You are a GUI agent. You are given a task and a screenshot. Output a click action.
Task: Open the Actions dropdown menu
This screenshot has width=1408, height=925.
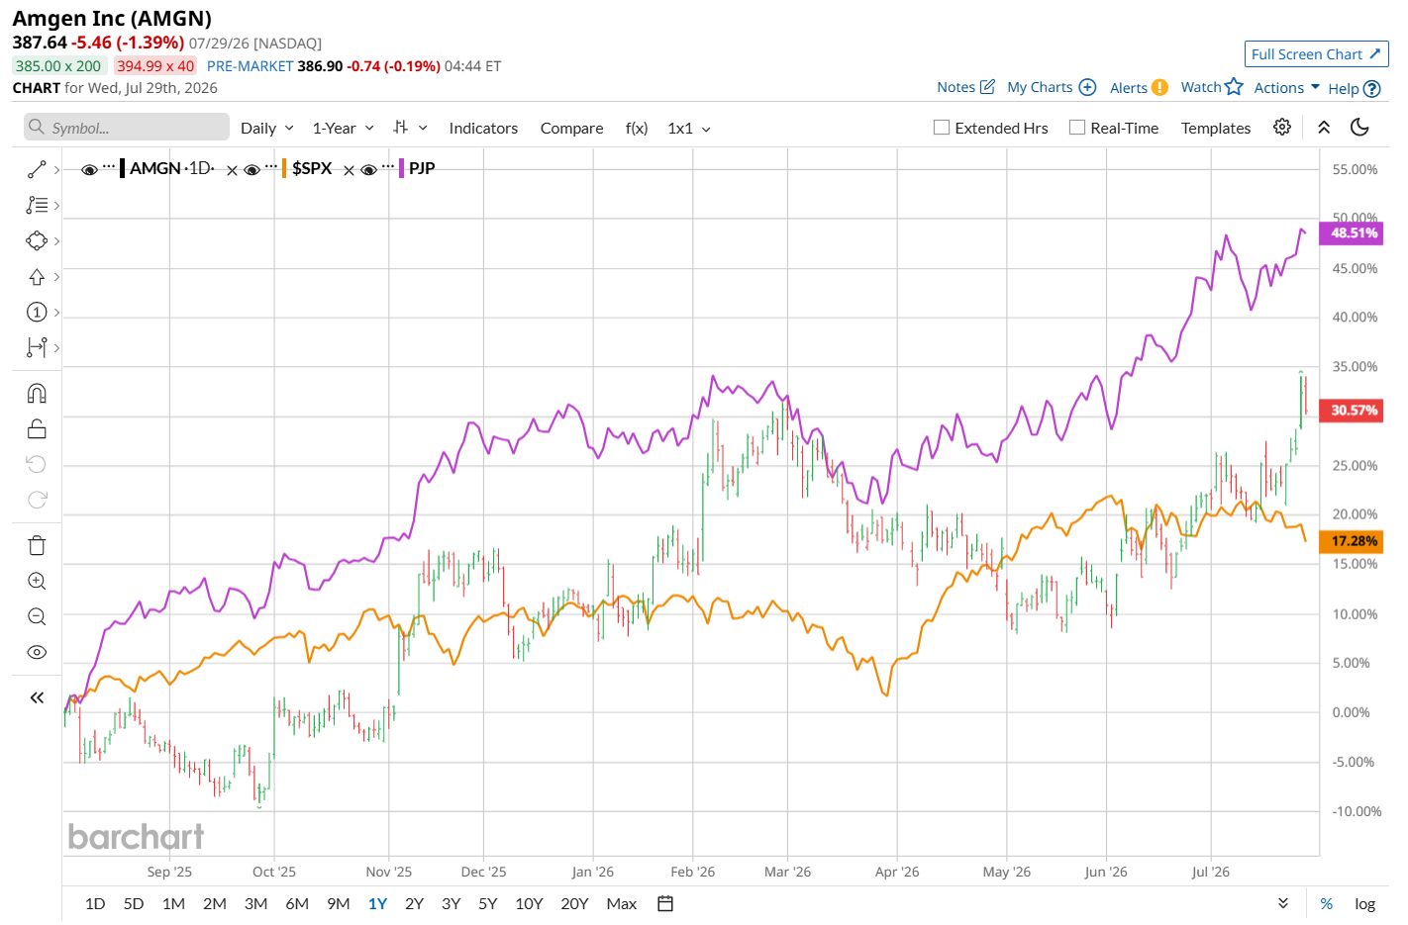point(1286,87)
